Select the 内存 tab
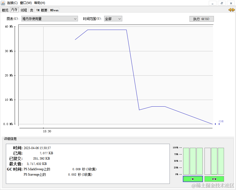Image resolution: width=236 pixels, height=190 pixels. tap(14, 10)
